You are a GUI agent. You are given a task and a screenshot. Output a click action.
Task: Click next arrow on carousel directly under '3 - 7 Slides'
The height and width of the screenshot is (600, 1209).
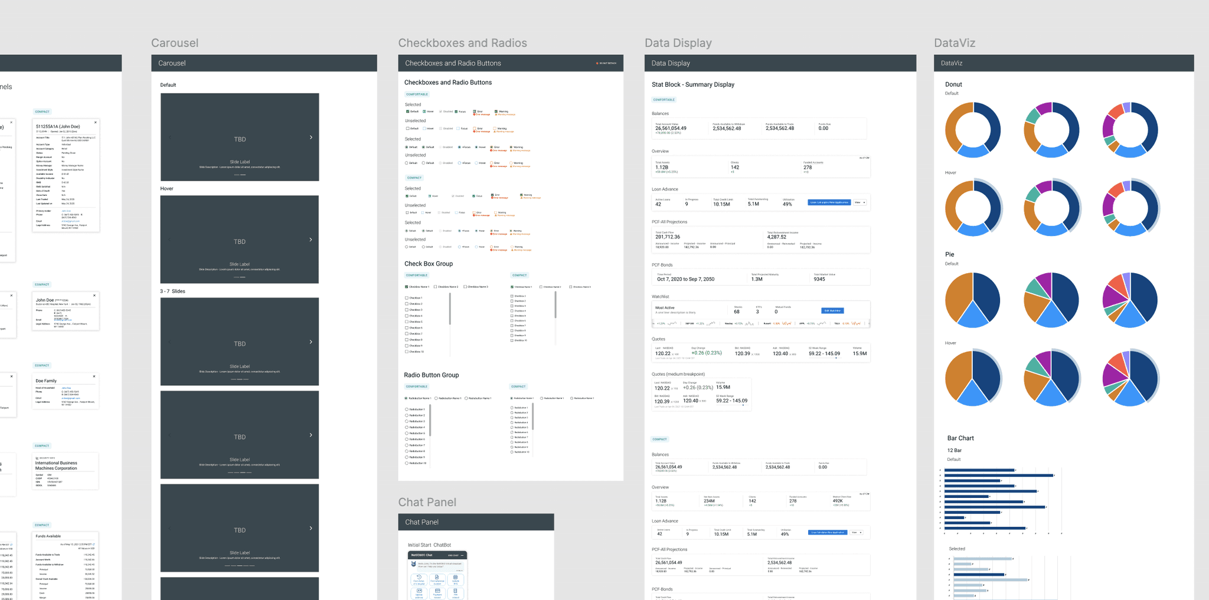click(311, 342)
